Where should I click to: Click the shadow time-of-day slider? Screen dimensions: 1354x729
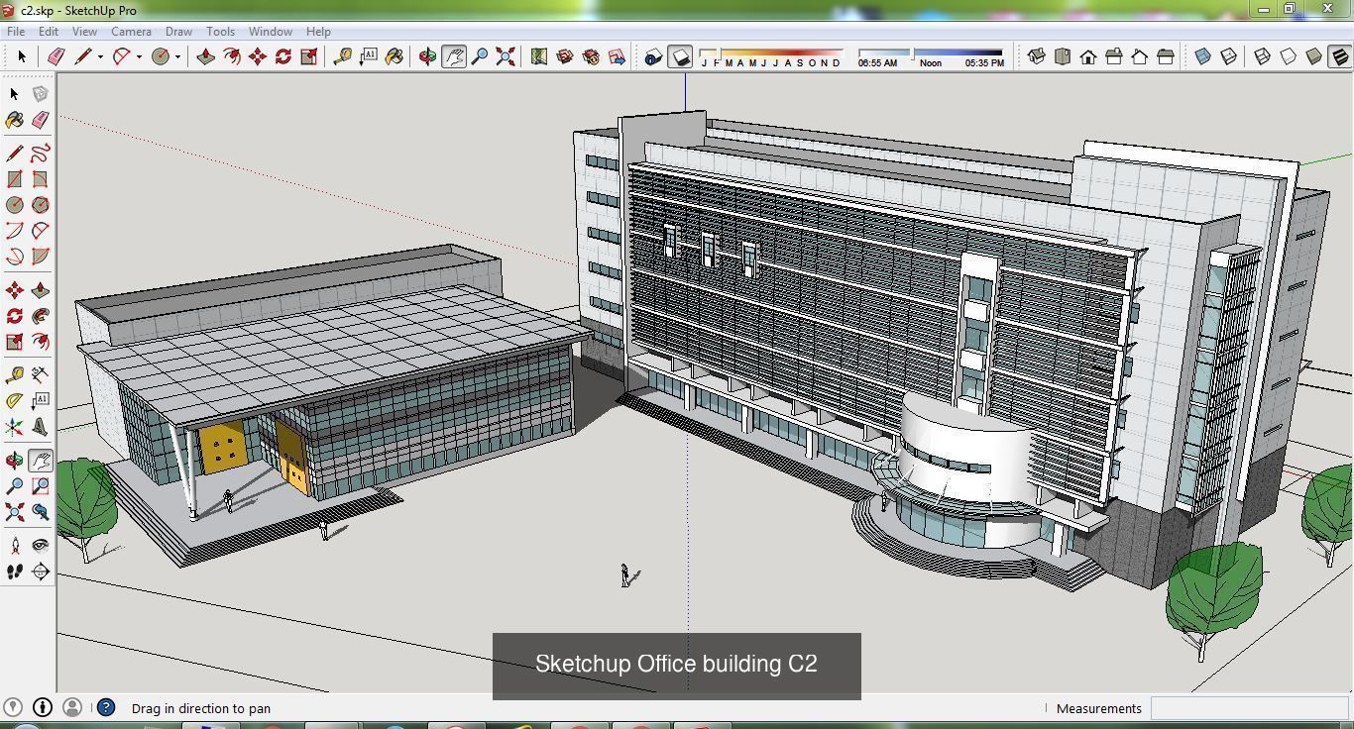(x=931, y=52)
